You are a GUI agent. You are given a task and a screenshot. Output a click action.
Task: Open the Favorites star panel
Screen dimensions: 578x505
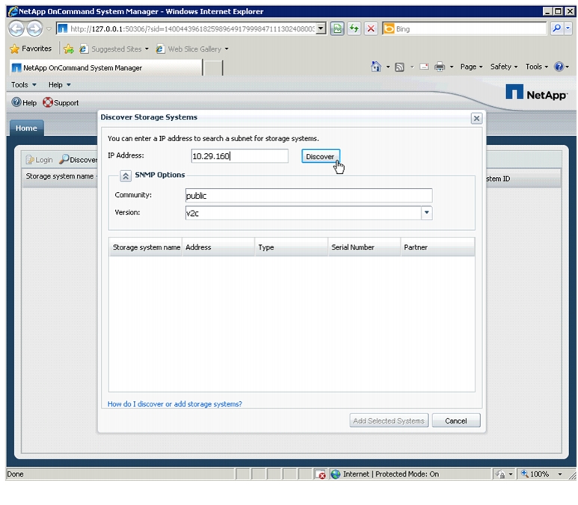click(x=31, y=49)
